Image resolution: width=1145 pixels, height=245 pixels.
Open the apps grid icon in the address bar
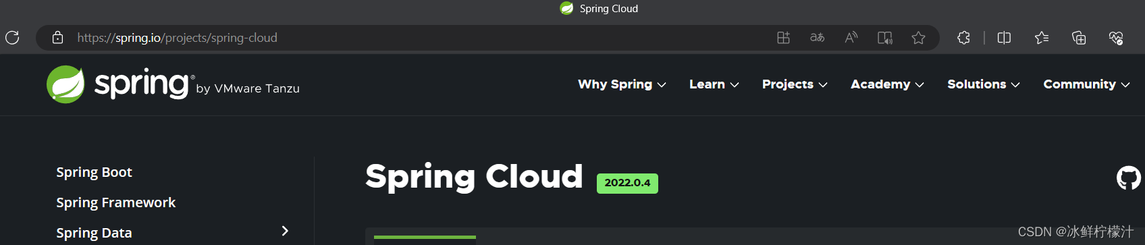783,38
